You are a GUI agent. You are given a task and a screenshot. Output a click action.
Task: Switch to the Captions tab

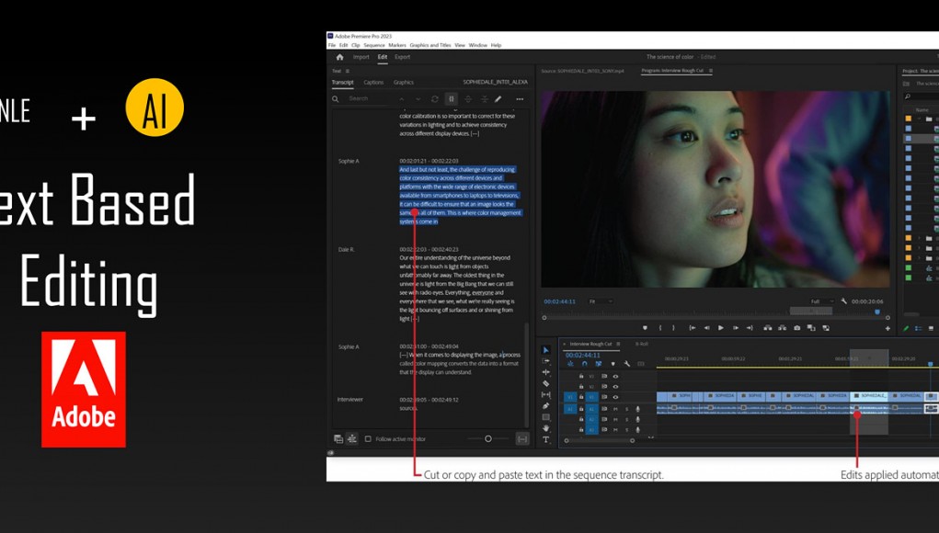point(373,83)
